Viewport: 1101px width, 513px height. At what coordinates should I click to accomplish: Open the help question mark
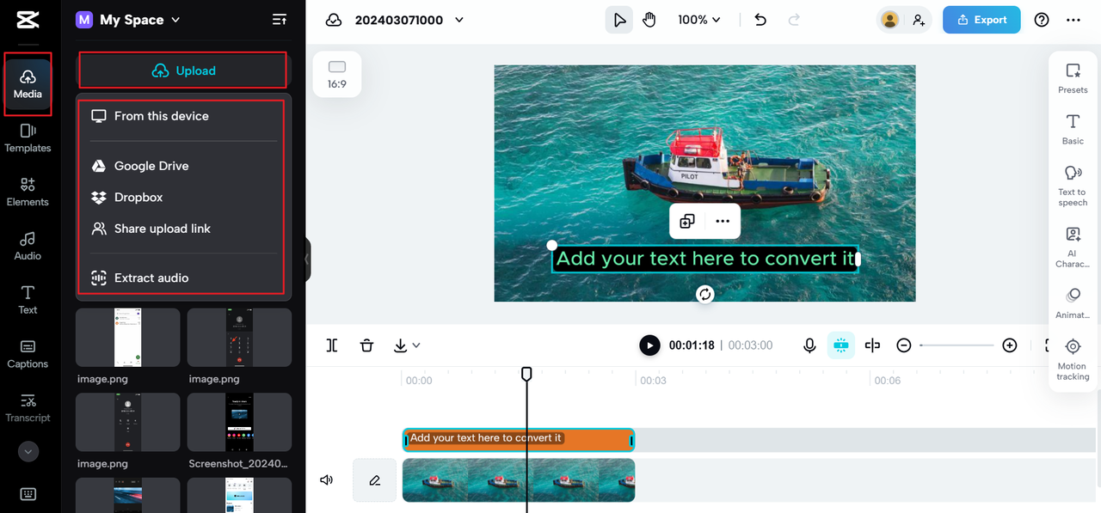click(x=1042, y=20)
